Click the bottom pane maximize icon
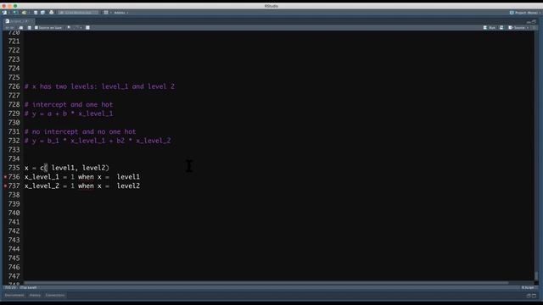543x305 pixels. (534, 296)
